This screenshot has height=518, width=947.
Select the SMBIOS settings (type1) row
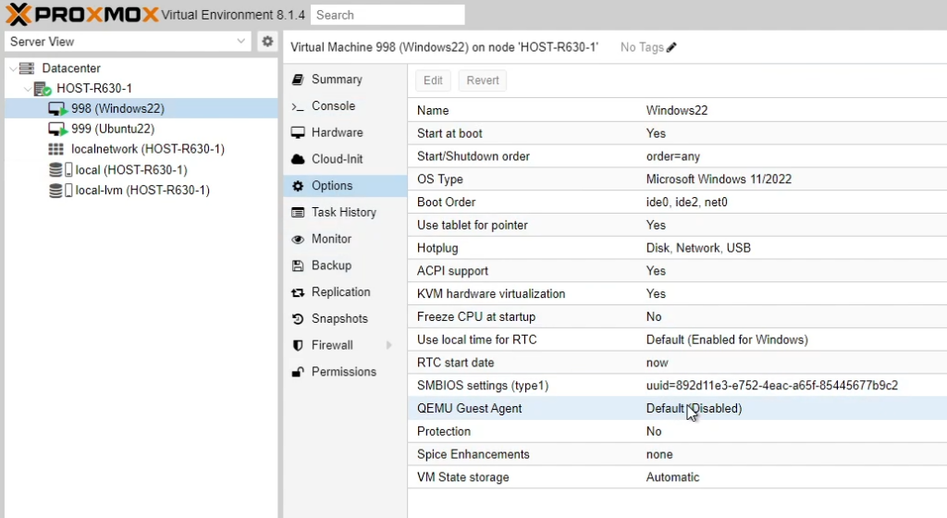click(678, 386)
